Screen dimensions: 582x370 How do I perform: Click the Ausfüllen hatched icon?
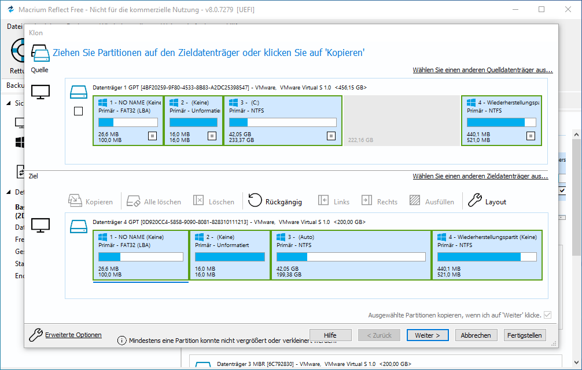pos(414,201)
